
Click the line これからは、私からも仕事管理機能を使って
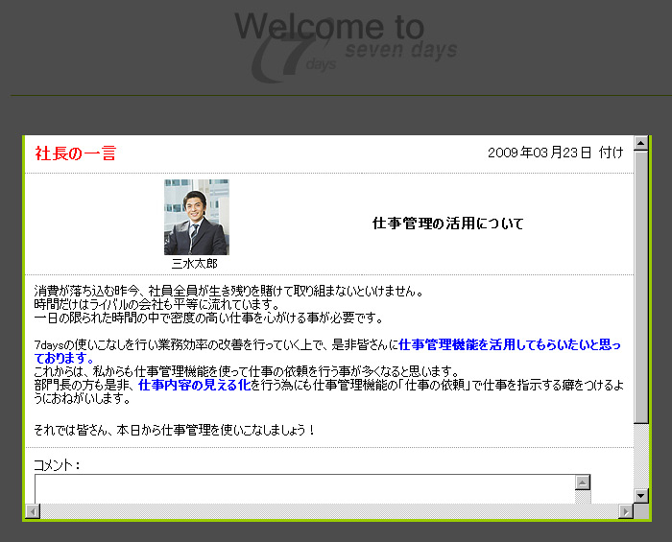tap(248, 371)
